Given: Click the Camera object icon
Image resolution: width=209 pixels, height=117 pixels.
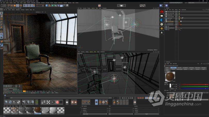Looking at the screenshot, I should pos(64,6).
